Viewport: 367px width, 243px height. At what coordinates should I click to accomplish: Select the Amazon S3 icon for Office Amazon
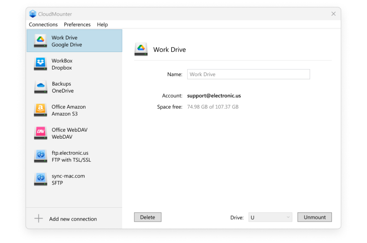(40, 110)
